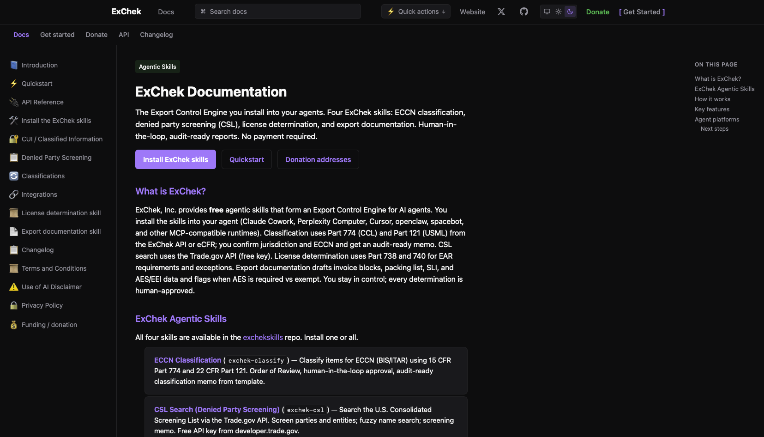Switch to dark theme moon icon

coord(570,12)
